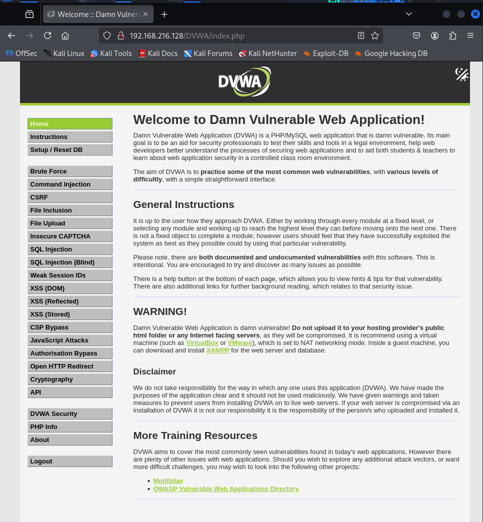Viewport: 483px width, 522px height.
Task: Click the DVWA logo
Action: [x=244, y=81]
